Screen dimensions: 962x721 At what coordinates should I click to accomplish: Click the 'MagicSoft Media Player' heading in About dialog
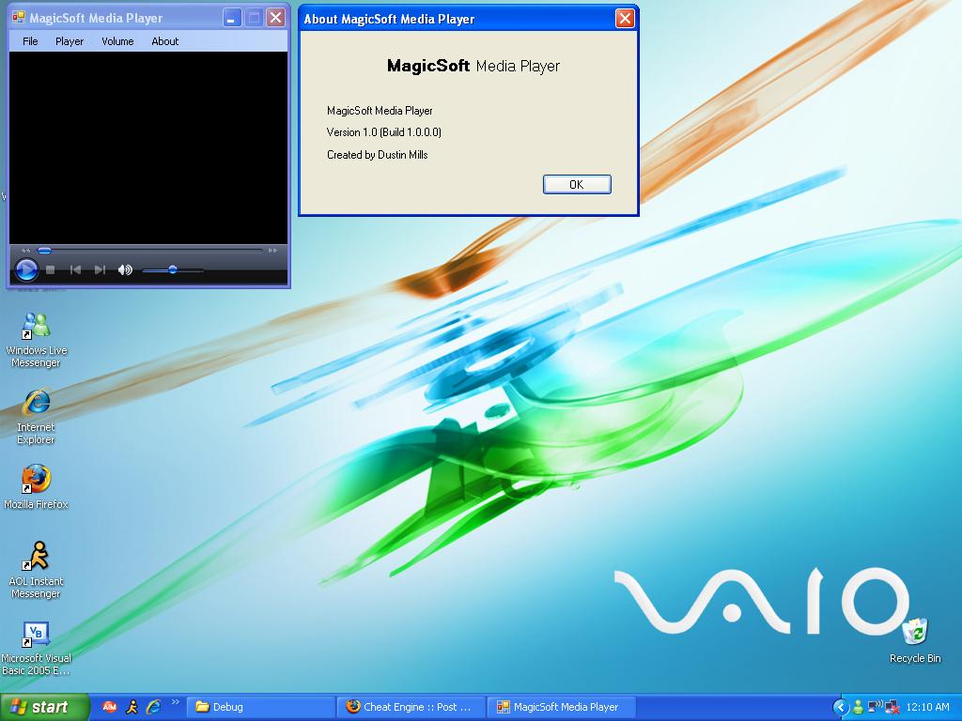pos(473,66)
